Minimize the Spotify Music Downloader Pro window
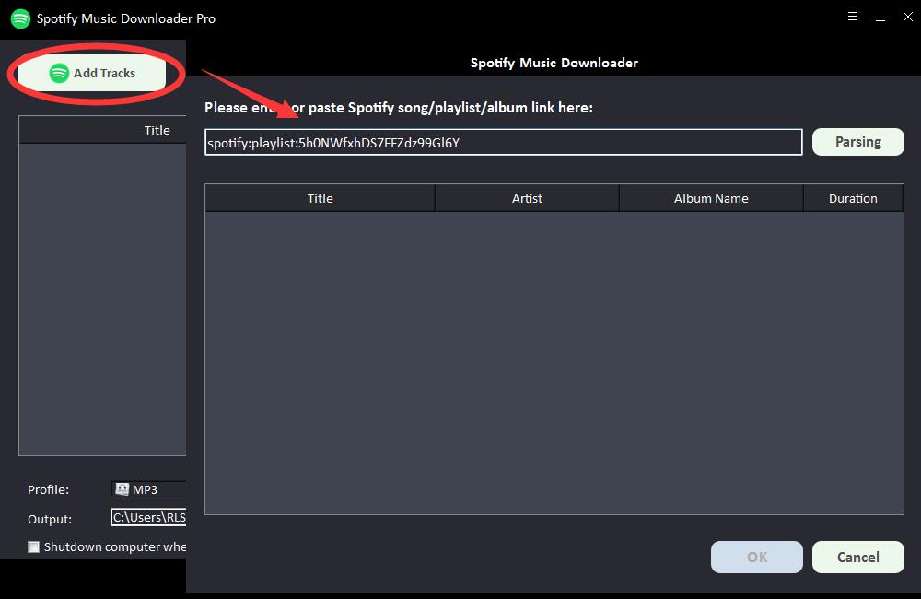This screenshot has width=921, height=599. (880, 18)
